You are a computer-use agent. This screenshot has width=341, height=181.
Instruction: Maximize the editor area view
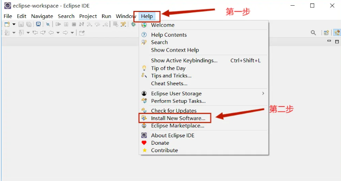(x=337, y=42)
